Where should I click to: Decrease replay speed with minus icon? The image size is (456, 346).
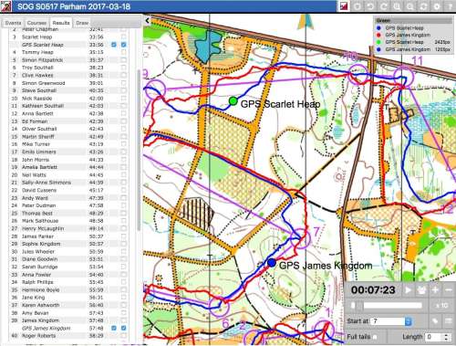coord(449,290)
